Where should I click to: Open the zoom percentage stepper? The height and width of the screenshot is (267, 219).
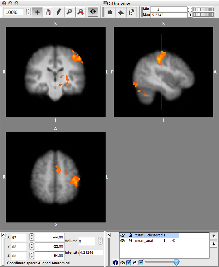click(29, 12)
